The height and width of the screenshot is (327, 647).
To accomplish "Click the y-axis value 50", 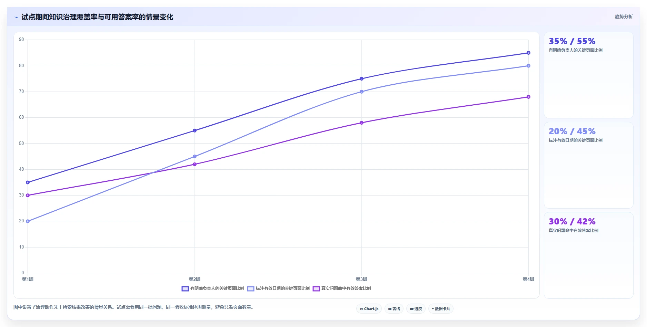I will (x=22, y=144).
